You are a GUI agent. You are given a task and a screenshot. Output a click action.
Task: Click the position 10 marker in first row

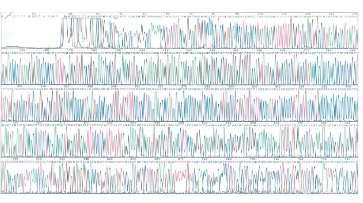tap(34, 14)
